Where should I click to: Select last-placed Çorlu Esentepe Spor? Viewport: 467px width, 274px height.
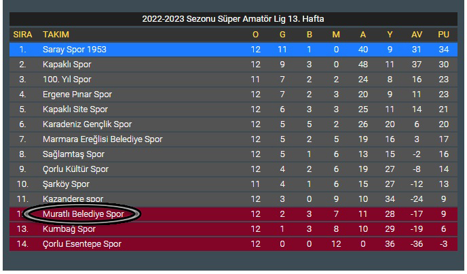tap(82, 244)
